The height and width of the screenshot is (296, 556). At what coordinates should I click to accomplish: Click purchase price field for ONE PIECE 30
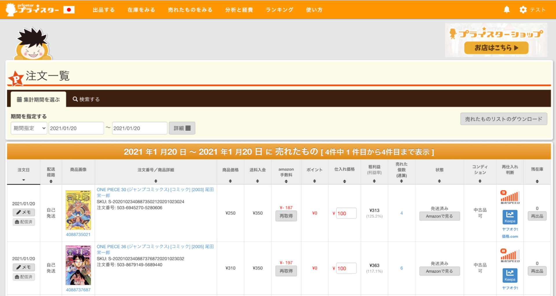pyautogui.click(x=346, y=213)
